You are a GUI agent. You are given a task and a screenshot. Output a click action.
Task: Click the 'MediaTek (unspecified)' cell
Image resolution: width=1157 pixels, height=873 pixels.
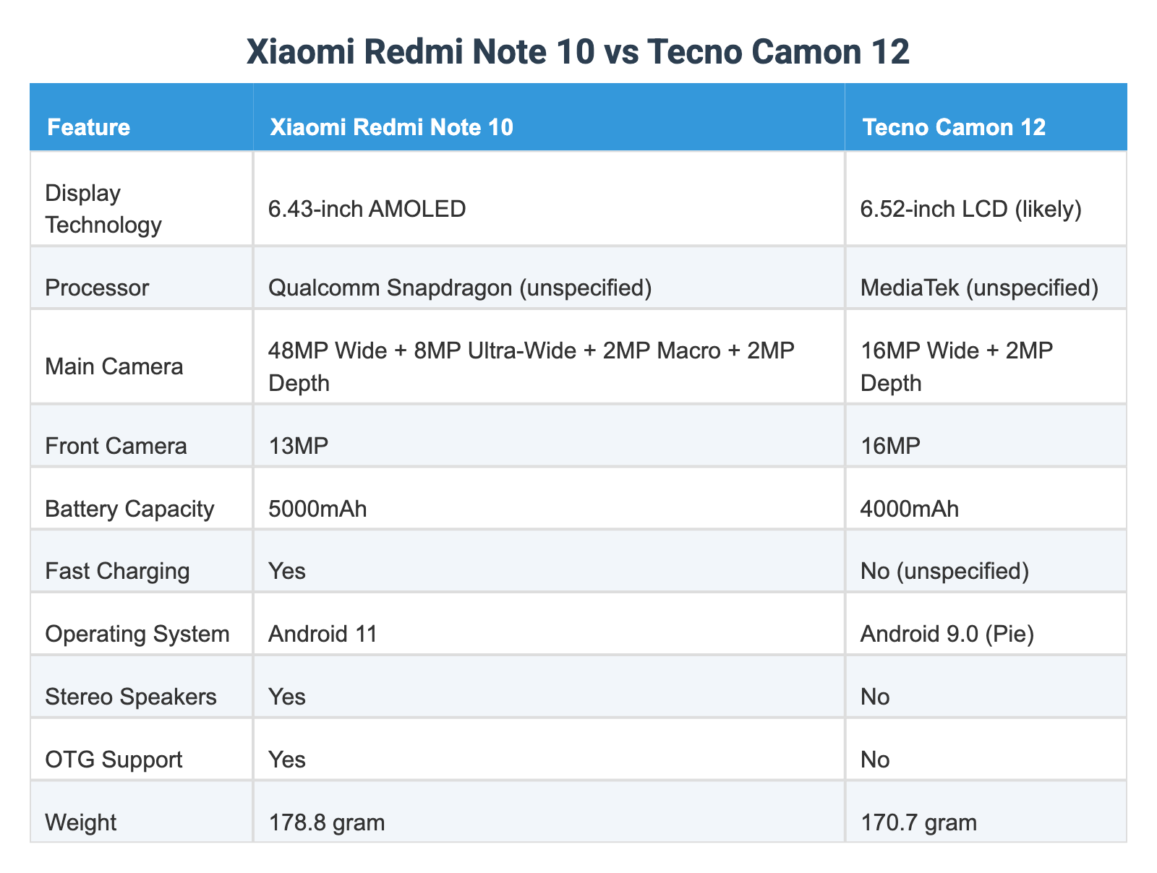coord(979,288)
